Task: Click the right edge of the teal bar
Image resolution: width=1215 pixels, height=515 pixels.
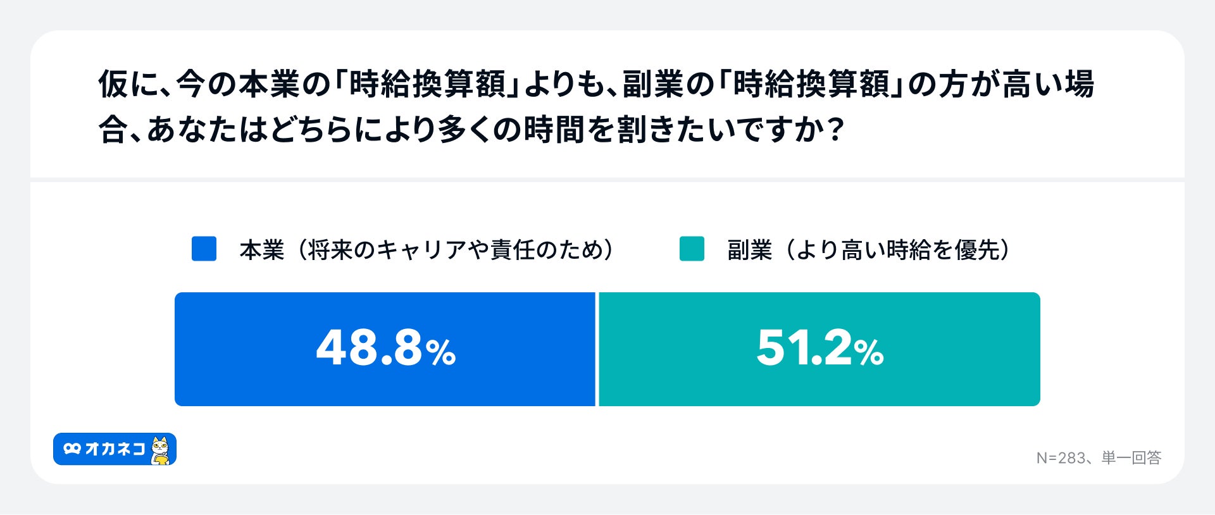Action: 1037,349
